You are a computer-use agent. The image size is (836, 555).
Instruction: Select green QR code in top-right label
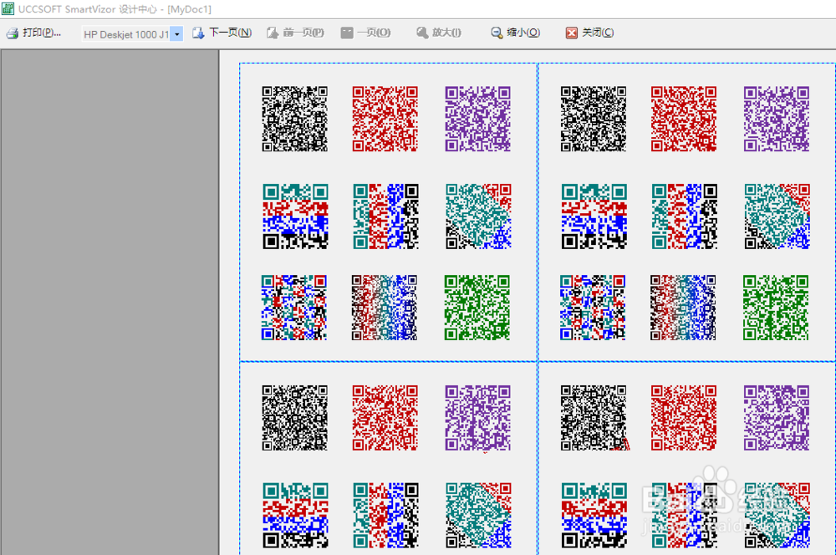(776, 308)
